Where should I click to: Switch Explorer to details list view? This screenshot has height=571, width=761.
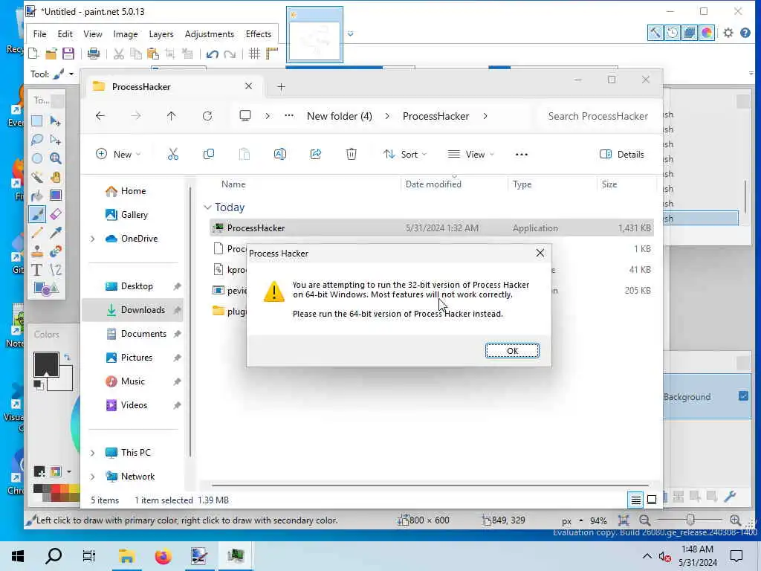coord(635,499)
